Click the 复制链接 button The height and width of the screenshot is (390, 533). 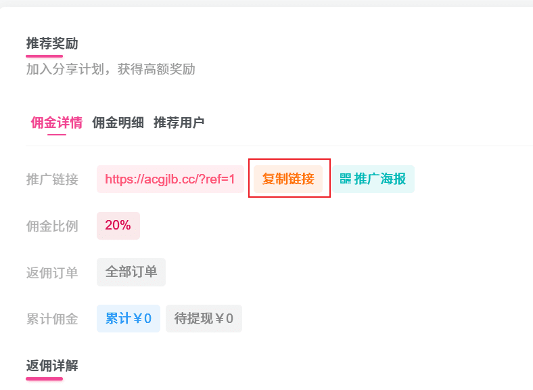(288, 179)
